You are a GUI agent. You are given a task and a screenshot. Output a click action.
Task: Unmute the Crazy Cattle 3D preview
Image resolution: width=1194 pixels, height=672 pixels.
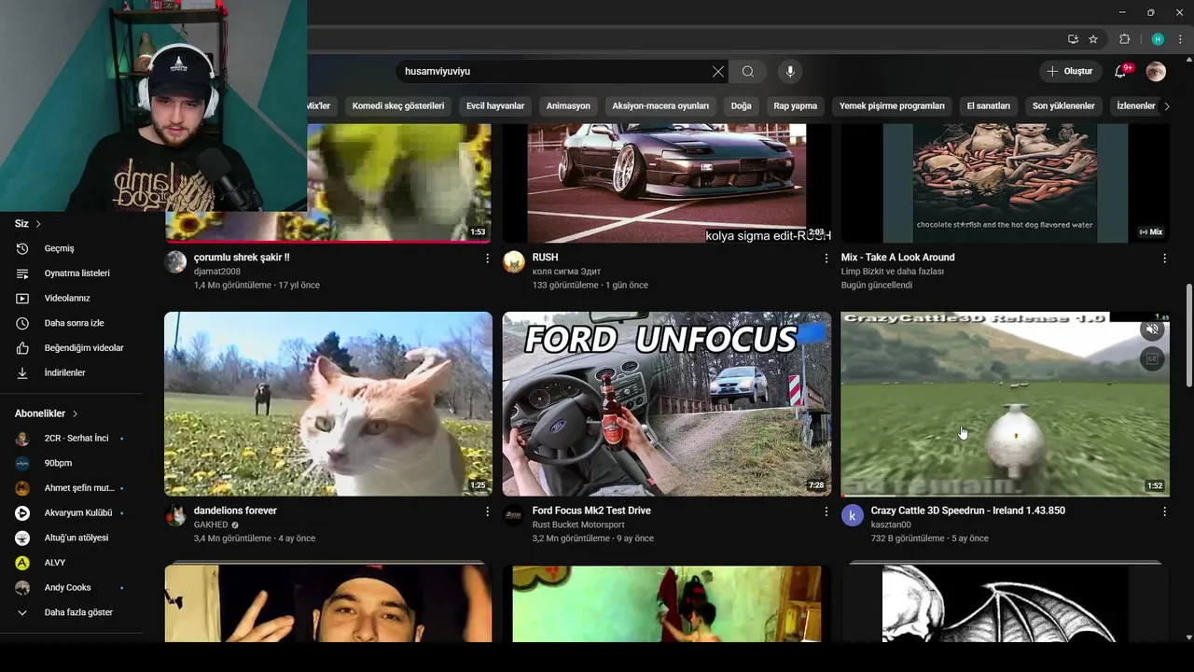pos(1152,329)
